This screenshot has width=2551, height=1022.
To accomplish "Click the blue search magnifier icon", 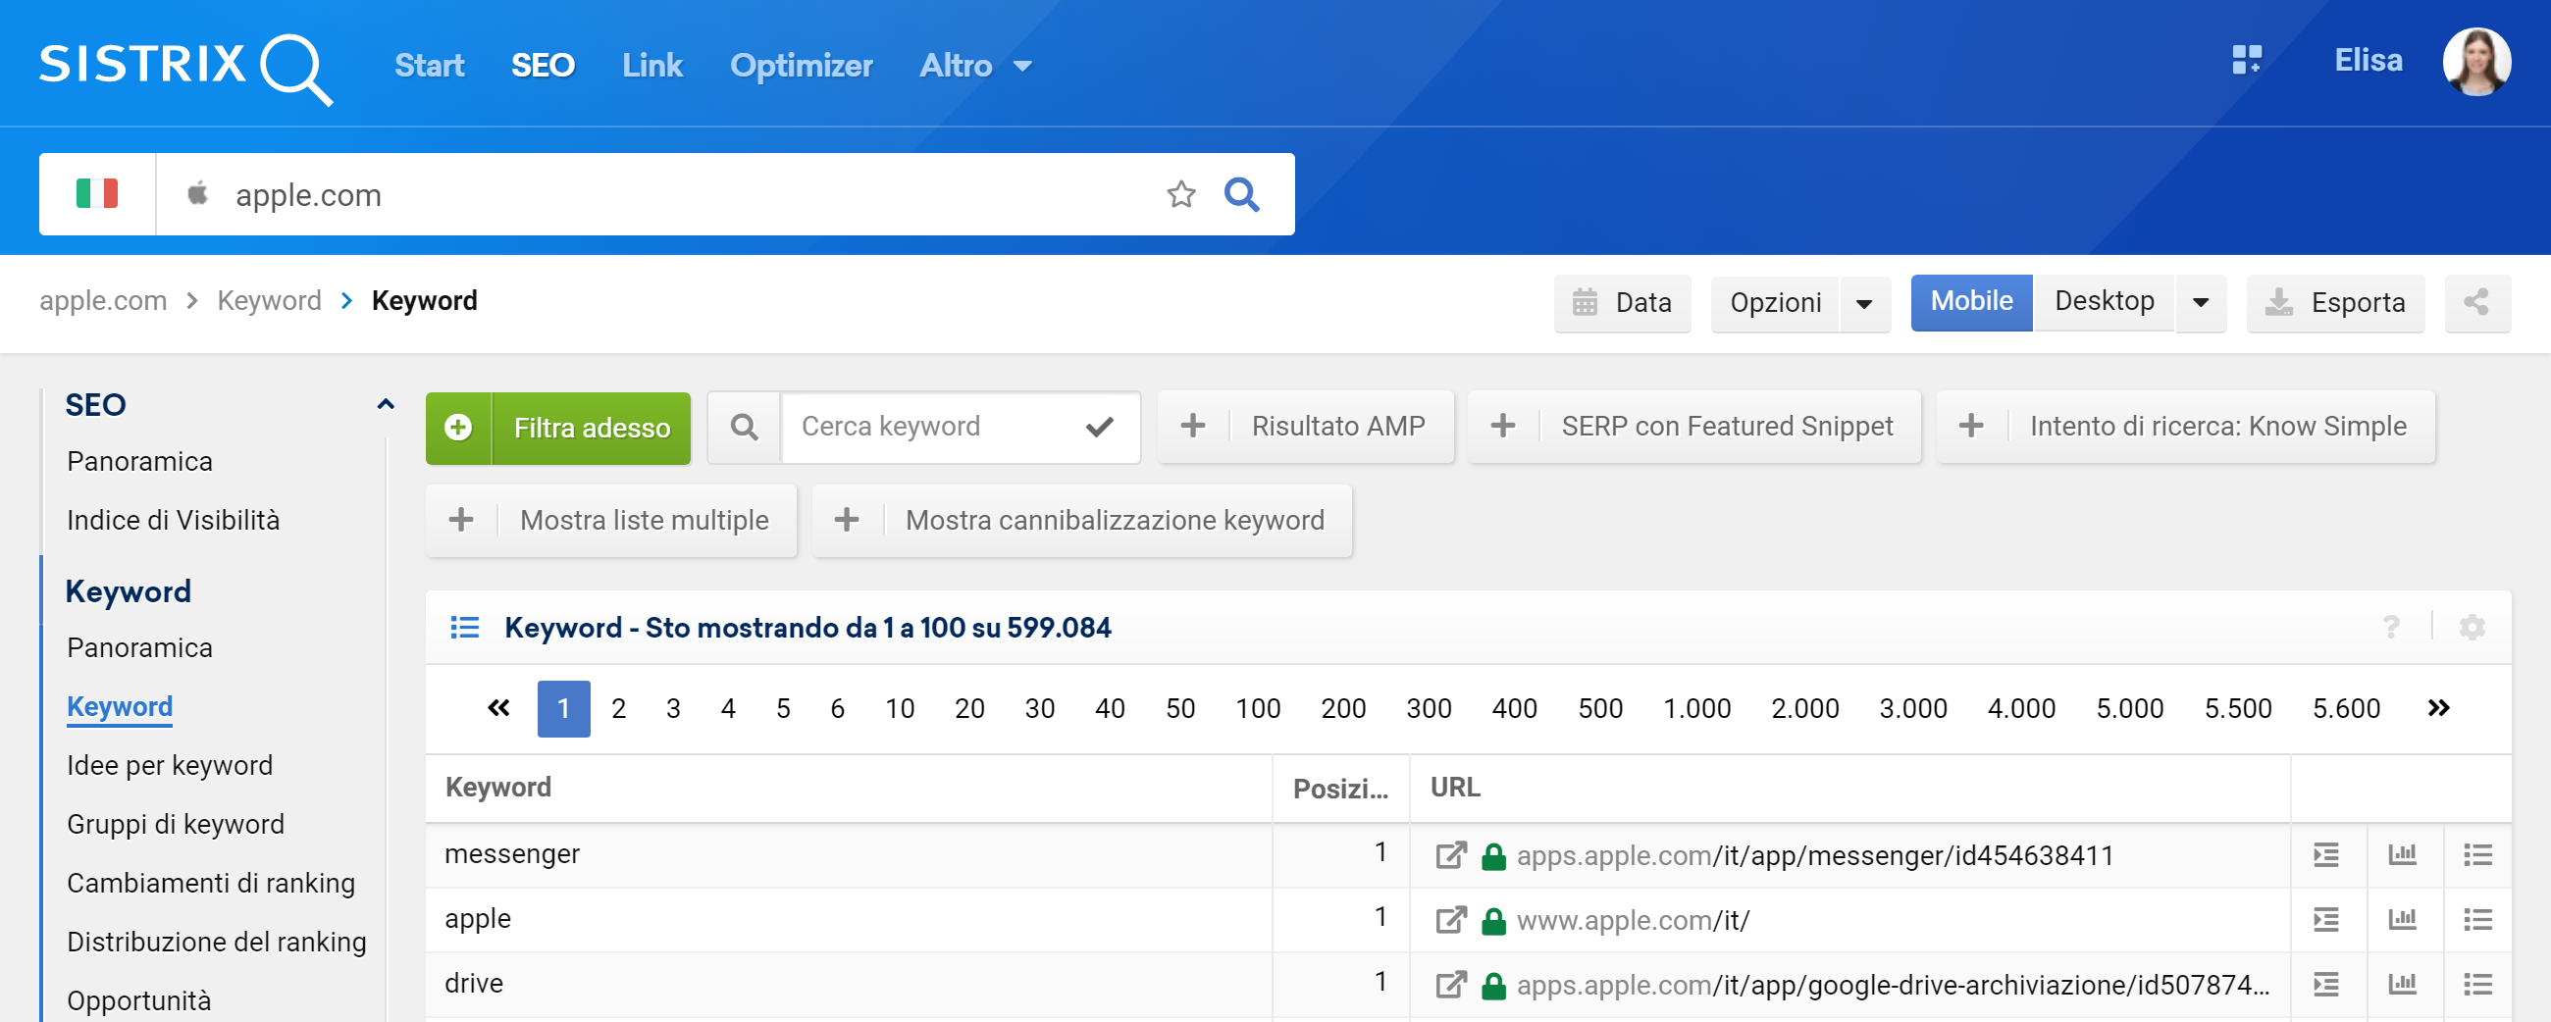I will pyautogui.click(x=1241, y=194).
